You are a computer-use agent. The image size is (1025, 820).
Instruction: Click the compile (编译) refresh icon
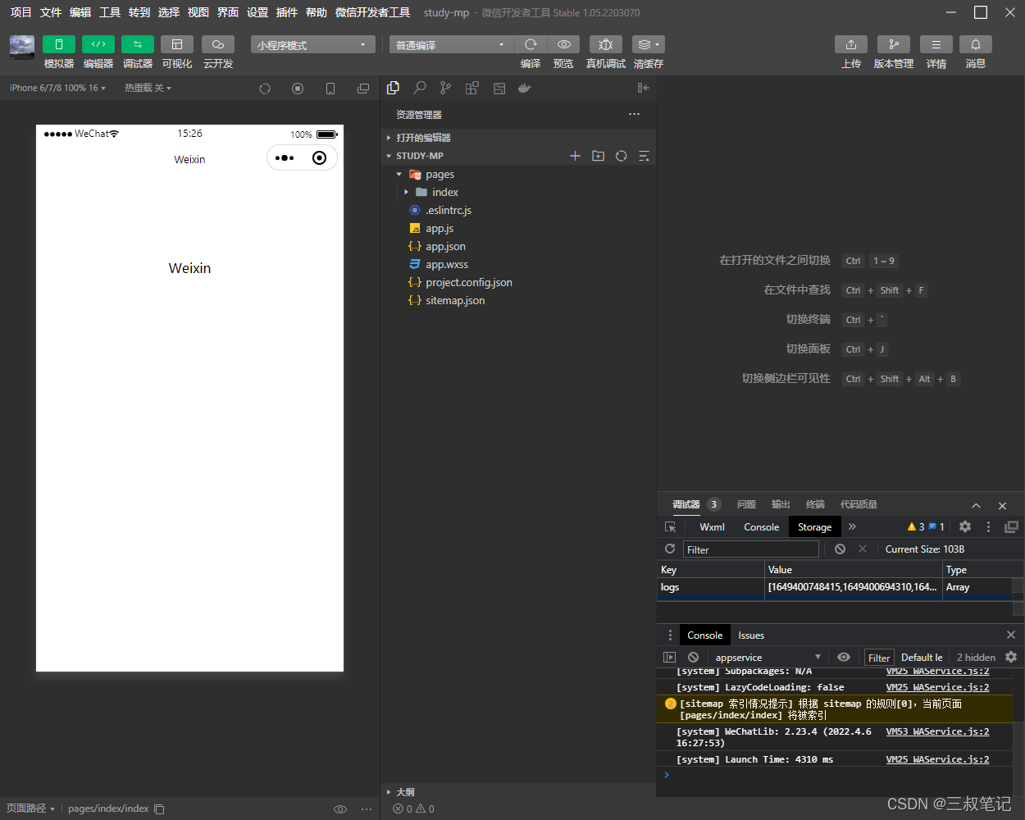click(531, 44)
